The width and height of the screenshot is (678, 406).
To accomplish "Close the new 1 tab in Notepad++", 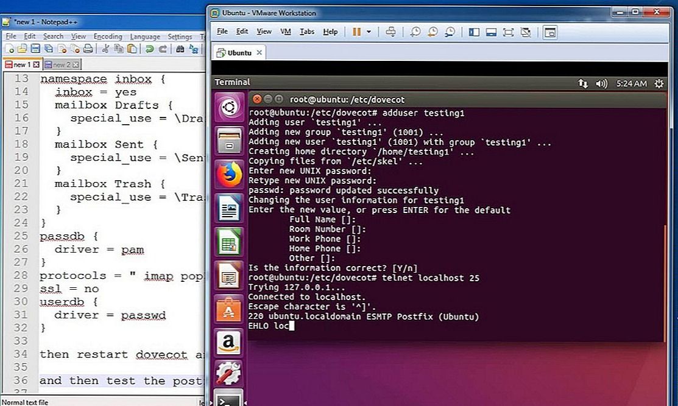I will [x=37, y=65].
